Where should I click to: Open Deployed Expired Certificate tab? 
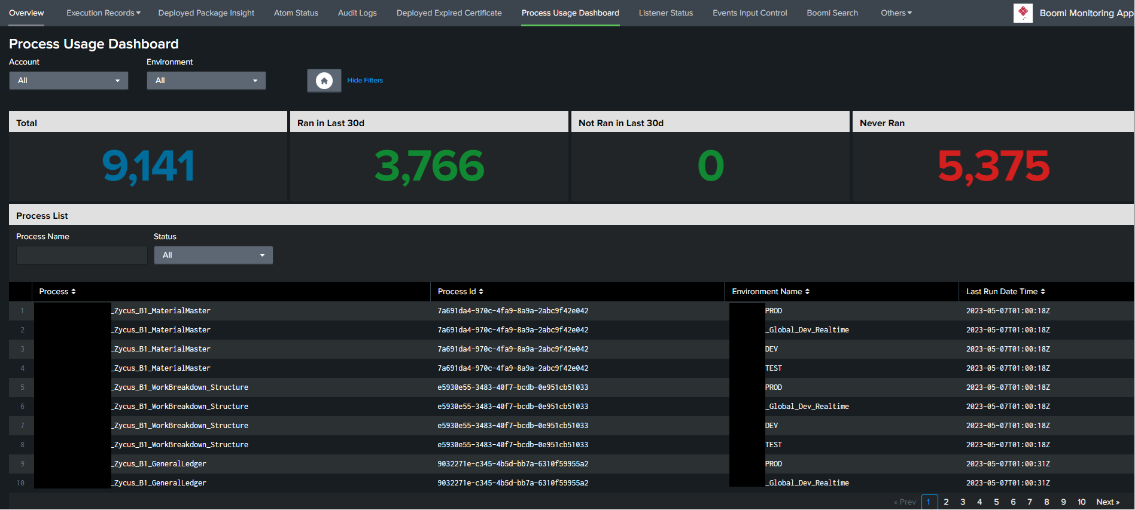449,13
